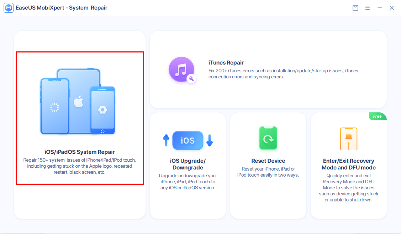401x234 pixels.
Task: Select the Reset Device heading
Action: point(268,161)
